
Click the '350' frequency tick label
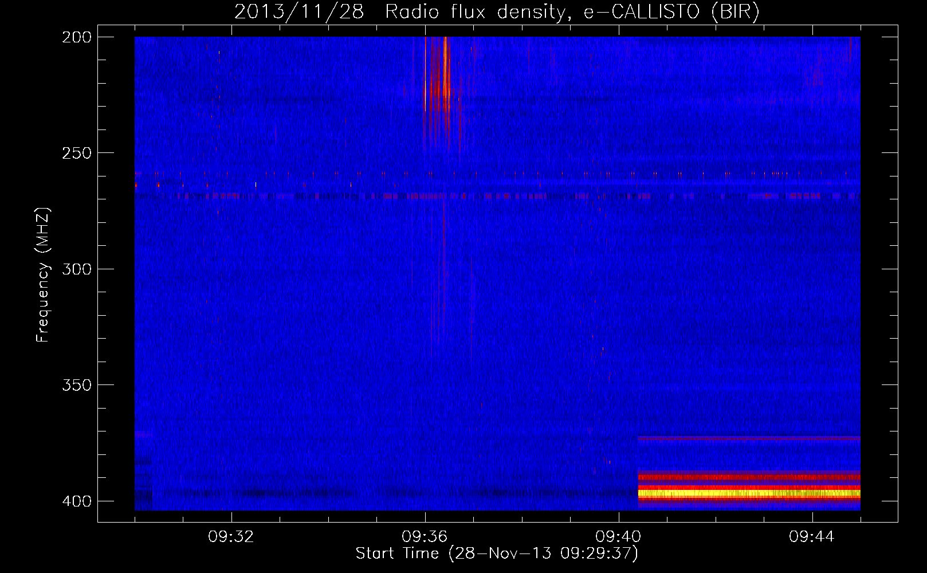77,385
